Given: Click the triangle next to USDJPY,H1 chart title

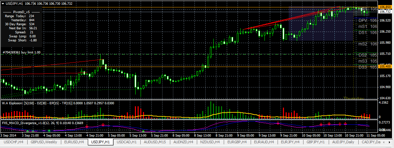Looking at the screenshot, I should click(x=3, y=3).
